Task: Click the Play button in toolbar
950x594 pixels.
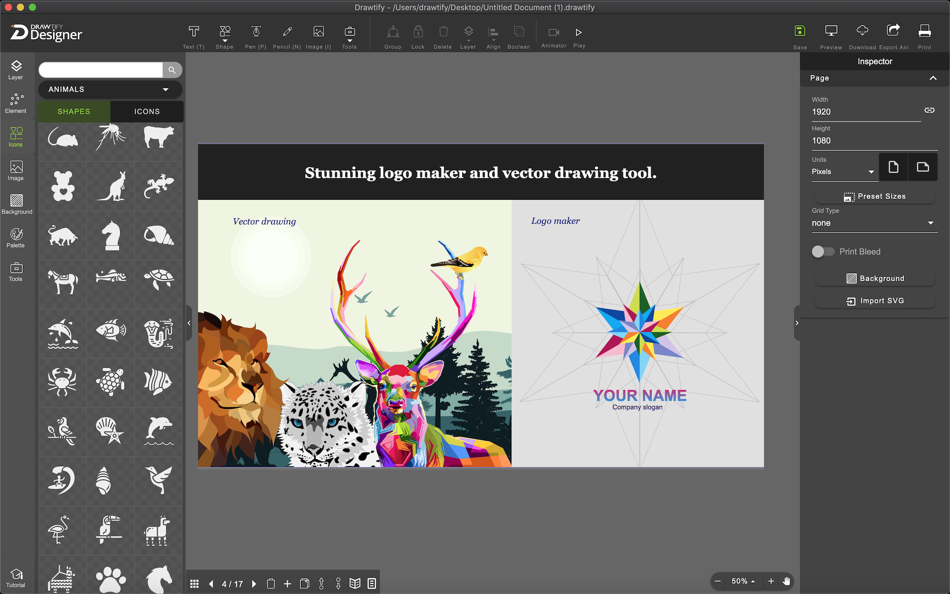Action: (579, 37)
